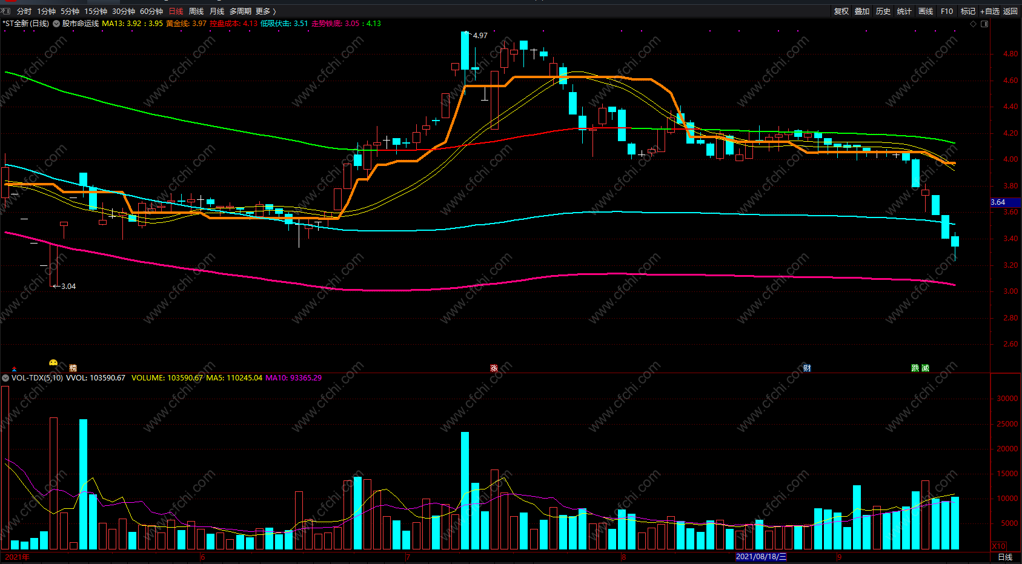1022x564 pixels.
Task: Click the diamond icon above price axis
Action: click(x=974, y=24)
